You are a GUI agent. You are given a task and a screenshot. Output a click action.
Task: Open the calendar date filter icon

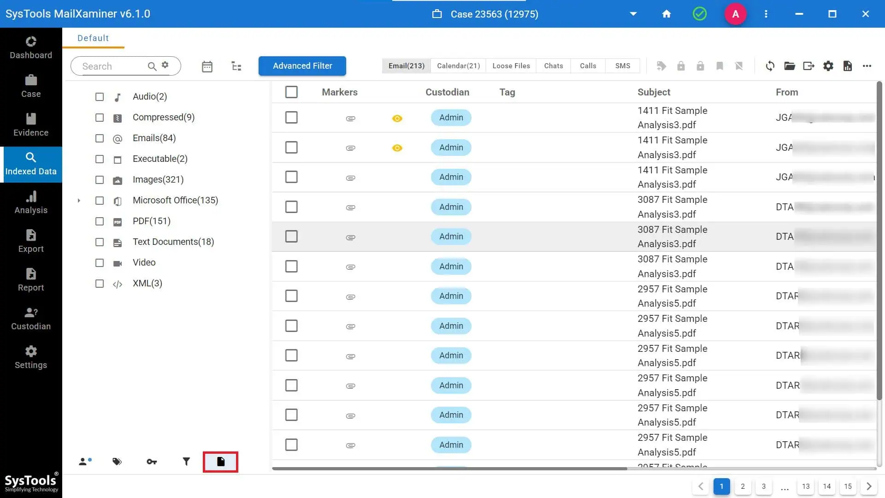[x=207, y=66]
